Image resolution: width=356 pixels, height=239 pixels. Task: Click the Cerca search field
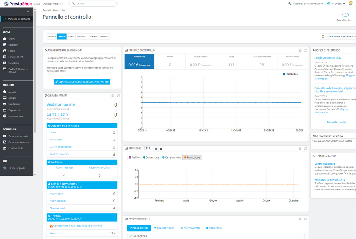click(x=93, y=4)
